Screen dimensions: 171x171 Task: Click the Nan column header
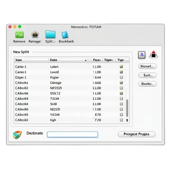[31, 60]
